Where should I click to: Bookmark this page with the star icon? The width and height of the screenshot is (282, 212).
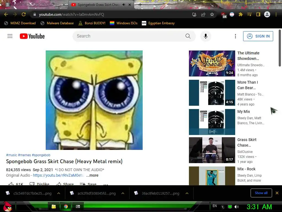[212, 14]
